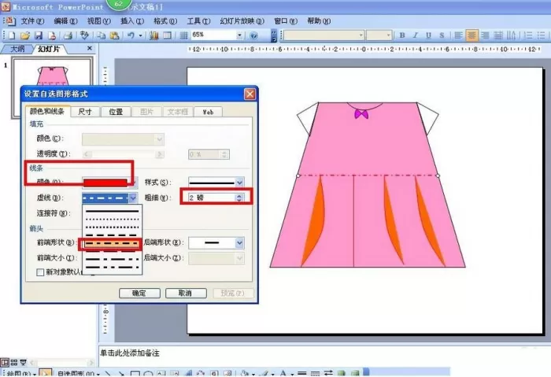Click the Insert Chart icon

pos(153,35)
